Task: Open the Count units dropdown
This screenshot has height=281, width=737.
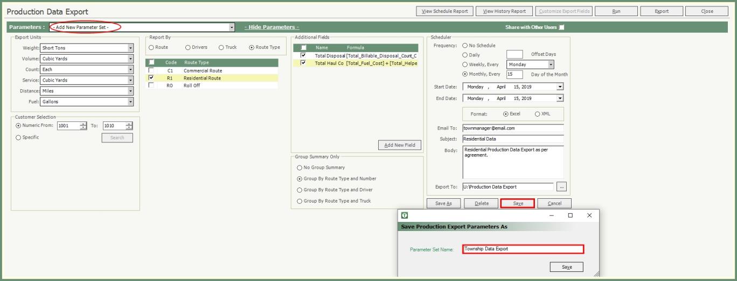Action: coord(130,69)
